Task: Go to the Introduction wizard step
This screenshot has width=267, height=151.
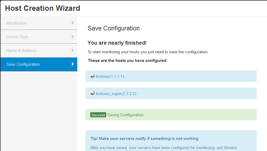Action: click(17, 23)
